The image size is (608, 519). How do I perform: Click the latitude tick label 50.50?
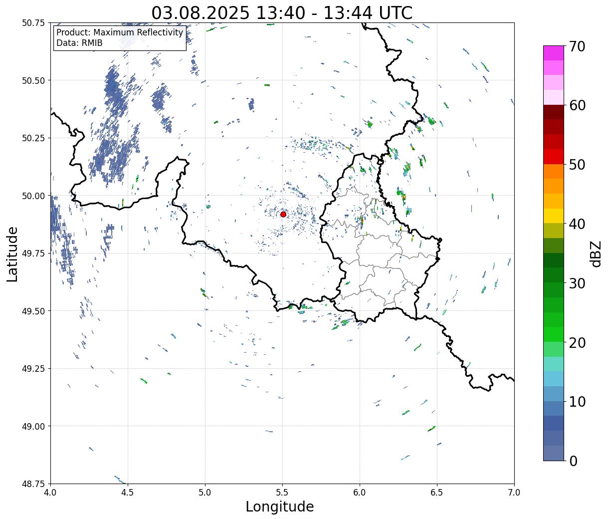(x=33, y=80)
